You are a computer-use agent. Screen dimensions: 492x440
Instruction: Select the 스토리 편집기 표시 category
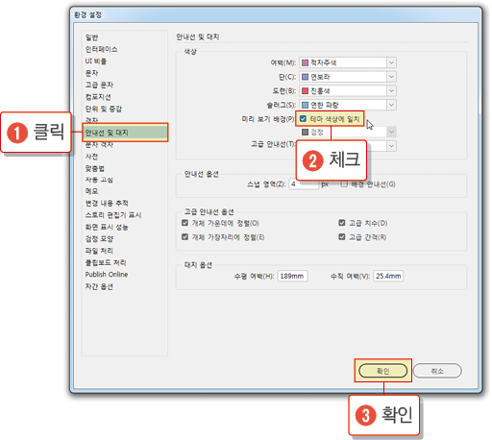pyautogui.click(x=113, y=215)
